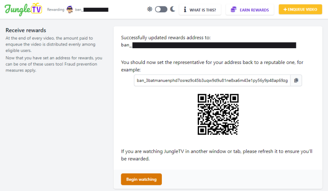Open the EARN REWARDS page

click(x=250, y=10)
